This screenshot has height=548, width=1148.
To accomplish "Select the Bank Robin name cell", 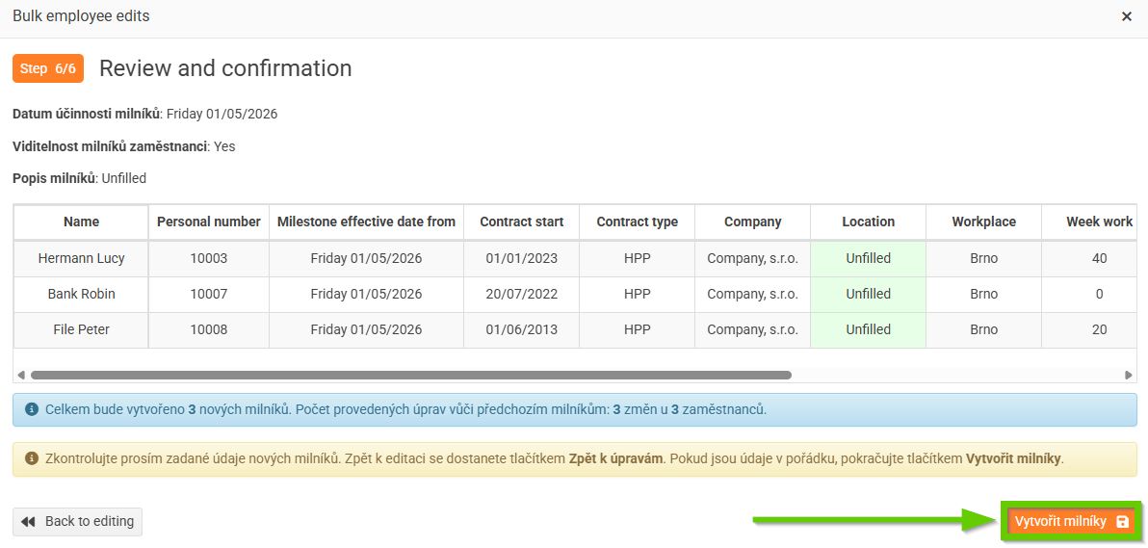I will point(81,294).
